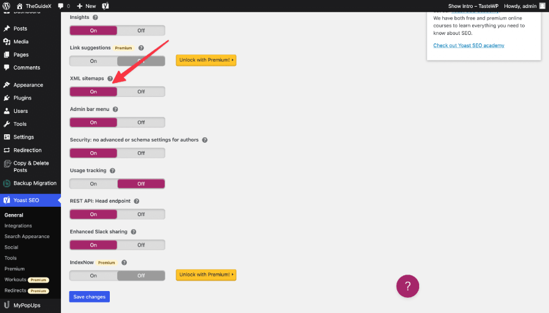Turn Admin bar menu off
The image size is (549, 313).
click(141, 122)
